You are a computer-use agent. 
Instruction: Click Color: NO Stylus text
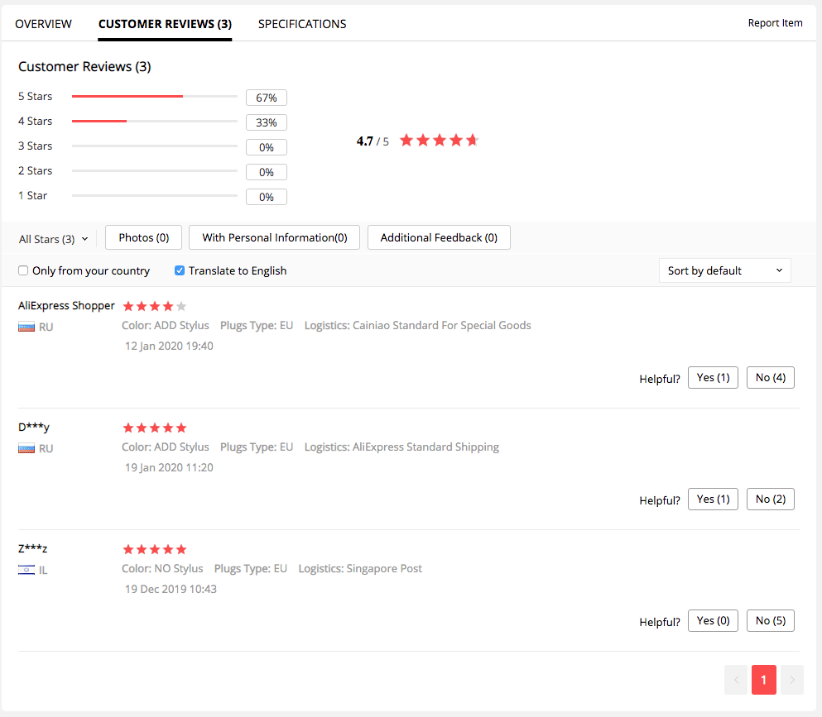(x=162, y=569)
